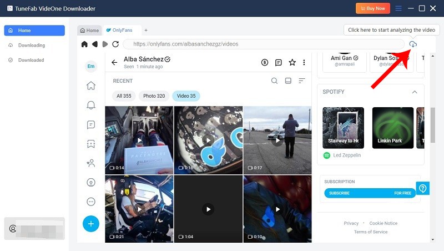Image resolution: width=444 pixels, height=251 pixels.
Task: Click the Led Zeppelin artist link
Action: pyautogui.click(x=347, y=155)
